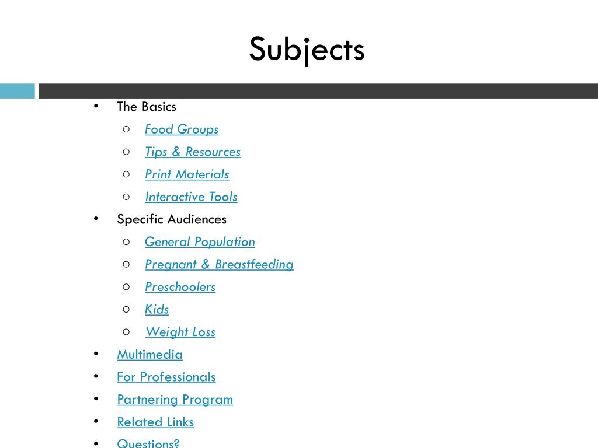Follow the Weight Loss link
The height and width of the screenshot is (448, 598).
180,332
